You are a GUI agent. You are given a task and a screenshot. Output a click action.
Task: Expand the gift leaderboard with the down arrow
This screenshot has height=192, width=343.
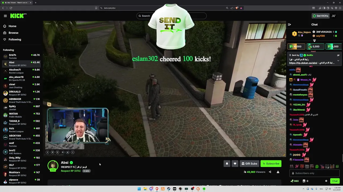point(314,41)
